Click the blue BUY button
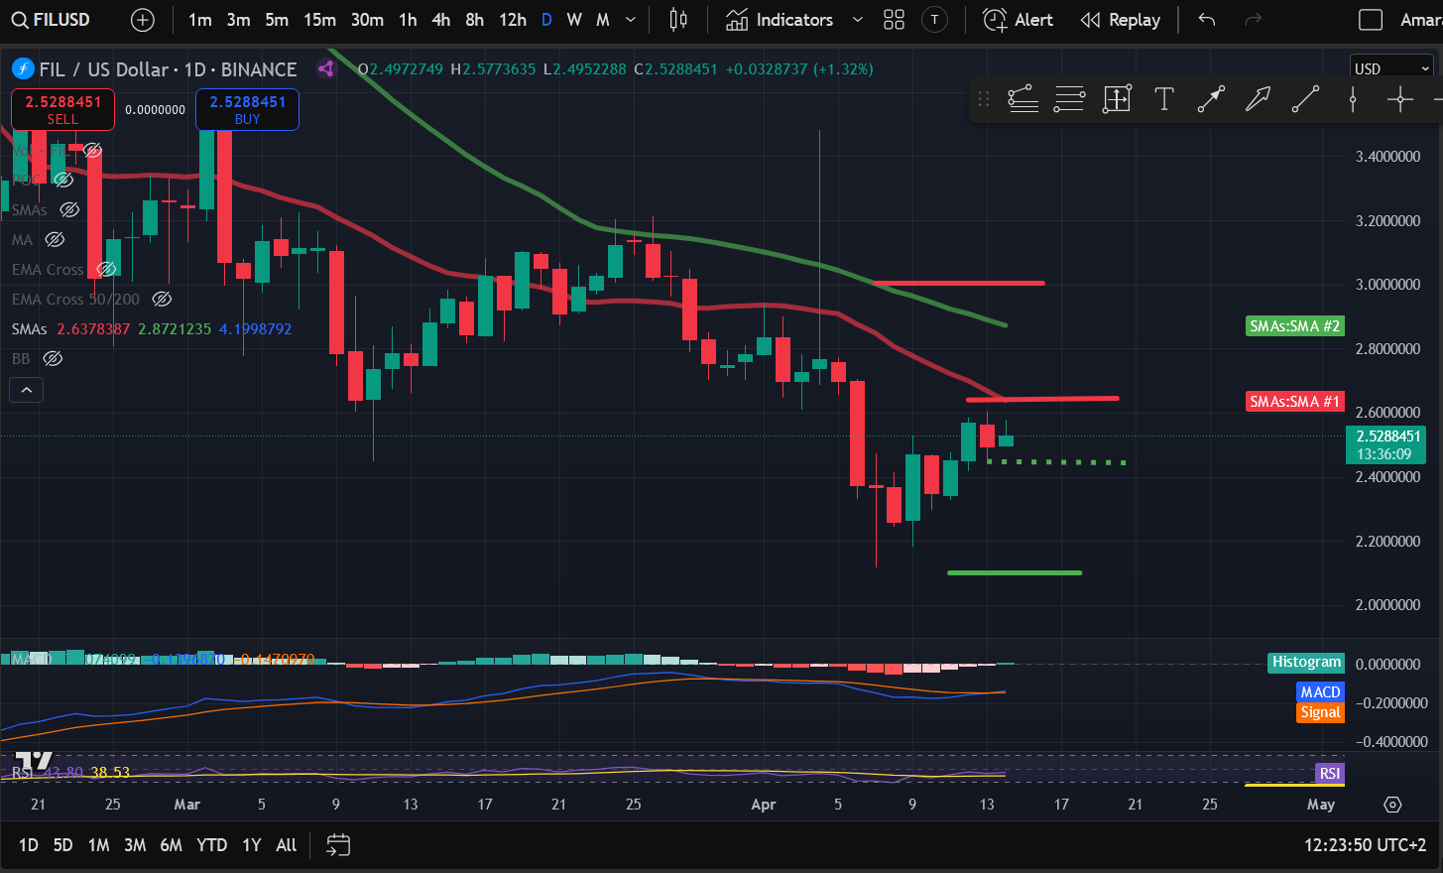Viewport: 1443px width, 873px height. 247,109
